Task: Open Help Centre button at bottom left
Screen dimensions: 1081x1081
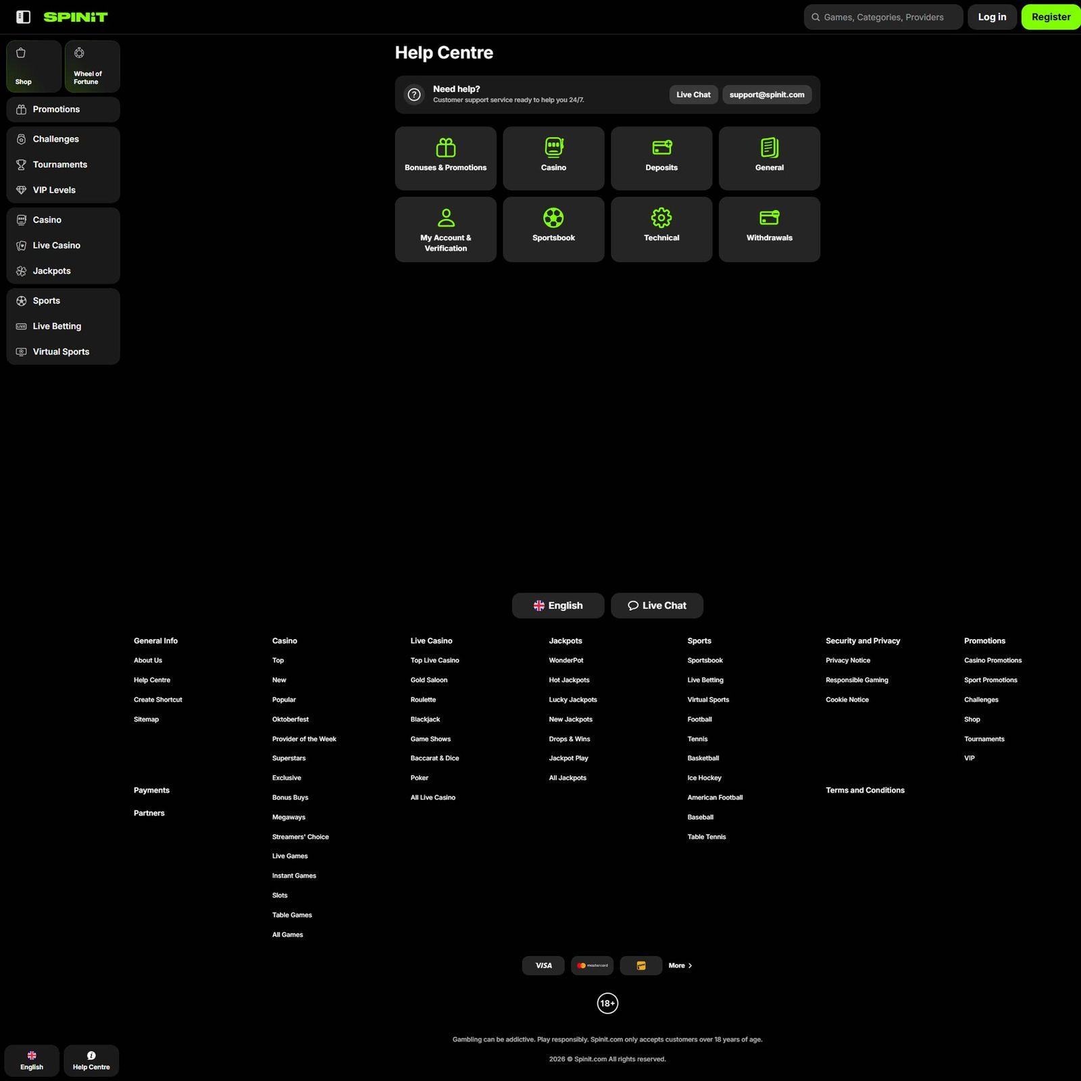Action: tap(91, 1061)
